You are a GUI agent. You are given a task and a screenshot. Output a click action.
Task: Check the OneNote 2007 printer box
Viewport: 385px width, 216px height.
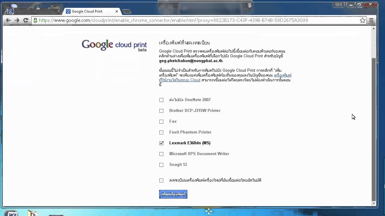pos(162,100)
